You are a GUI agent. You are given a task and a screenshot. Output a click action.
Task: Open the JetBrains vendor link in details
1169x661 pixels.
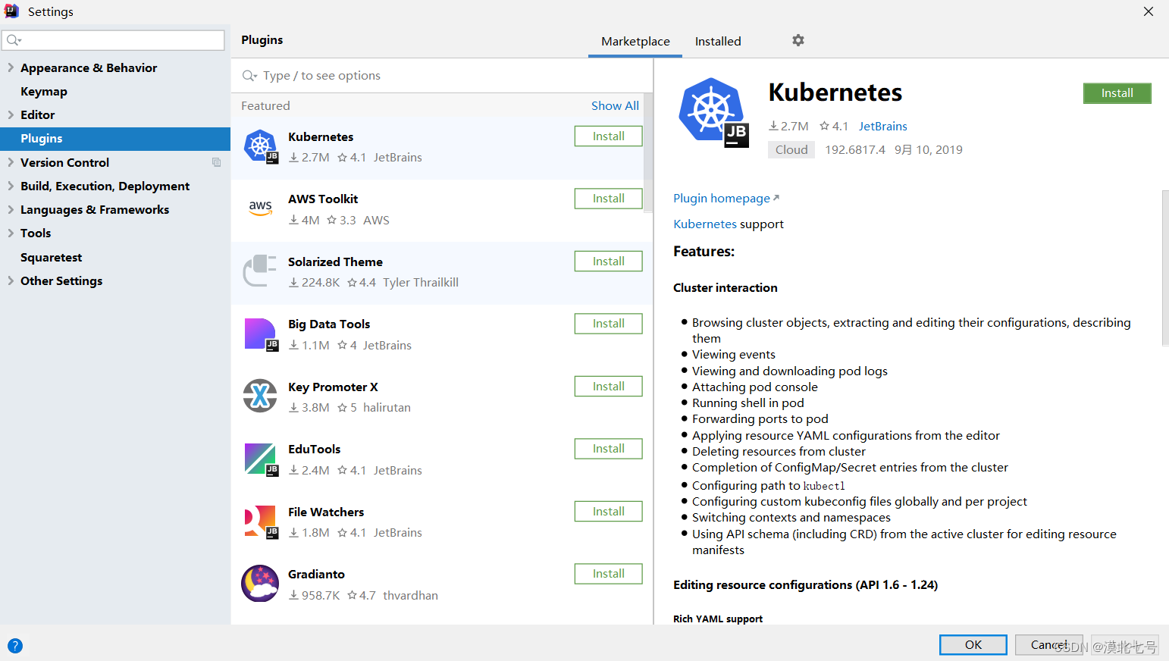(x=882, y=127)
